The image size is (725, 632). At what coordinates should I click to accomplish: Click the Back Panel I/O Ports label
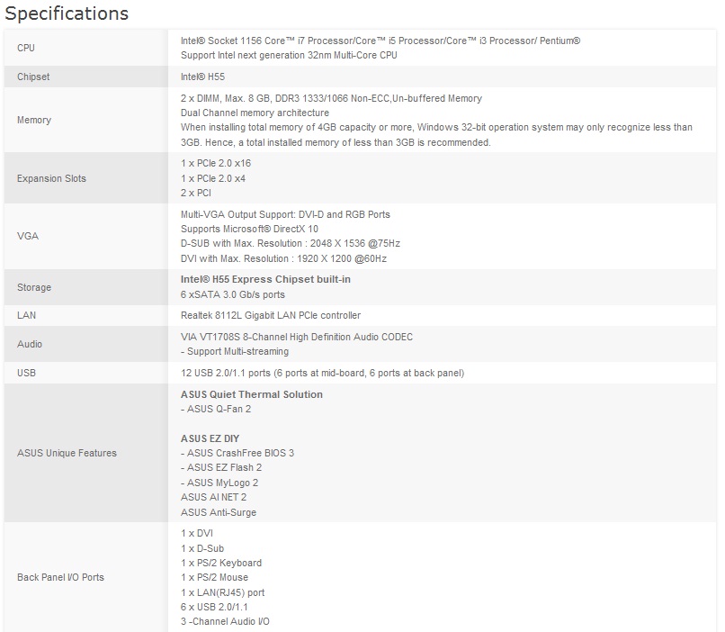[60, 577]
